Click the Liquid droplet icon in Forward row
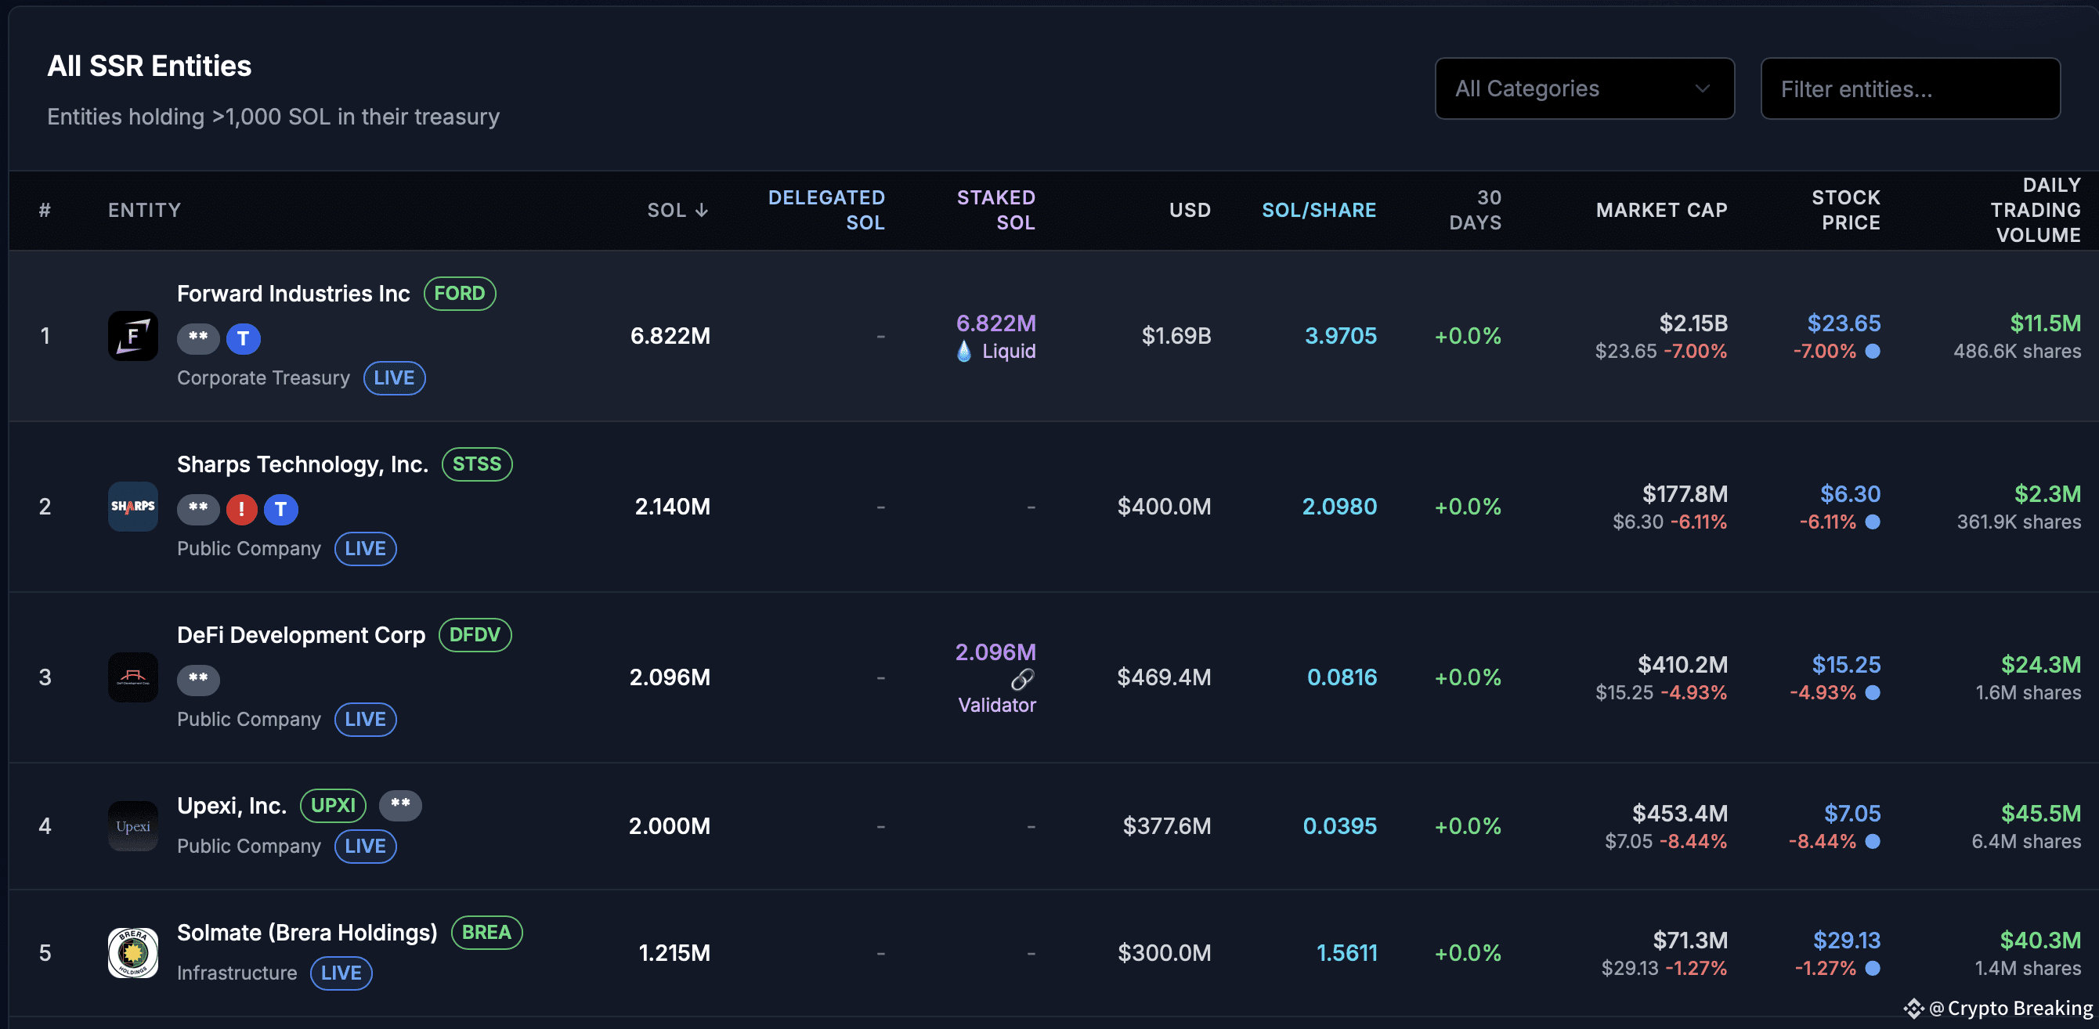 [x=964, y=351]
